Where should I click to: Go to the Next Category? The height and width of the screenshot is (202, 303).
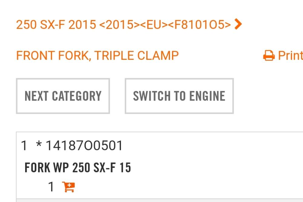[x=63, y=96]
